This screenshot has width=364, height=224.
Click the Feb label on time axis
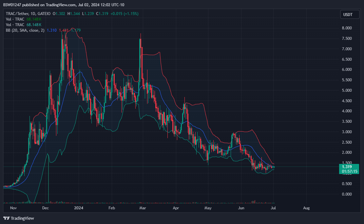(x=112, y=208)
